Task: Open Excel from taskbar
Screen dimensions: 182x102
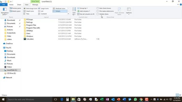Action: tap(102, 99)
